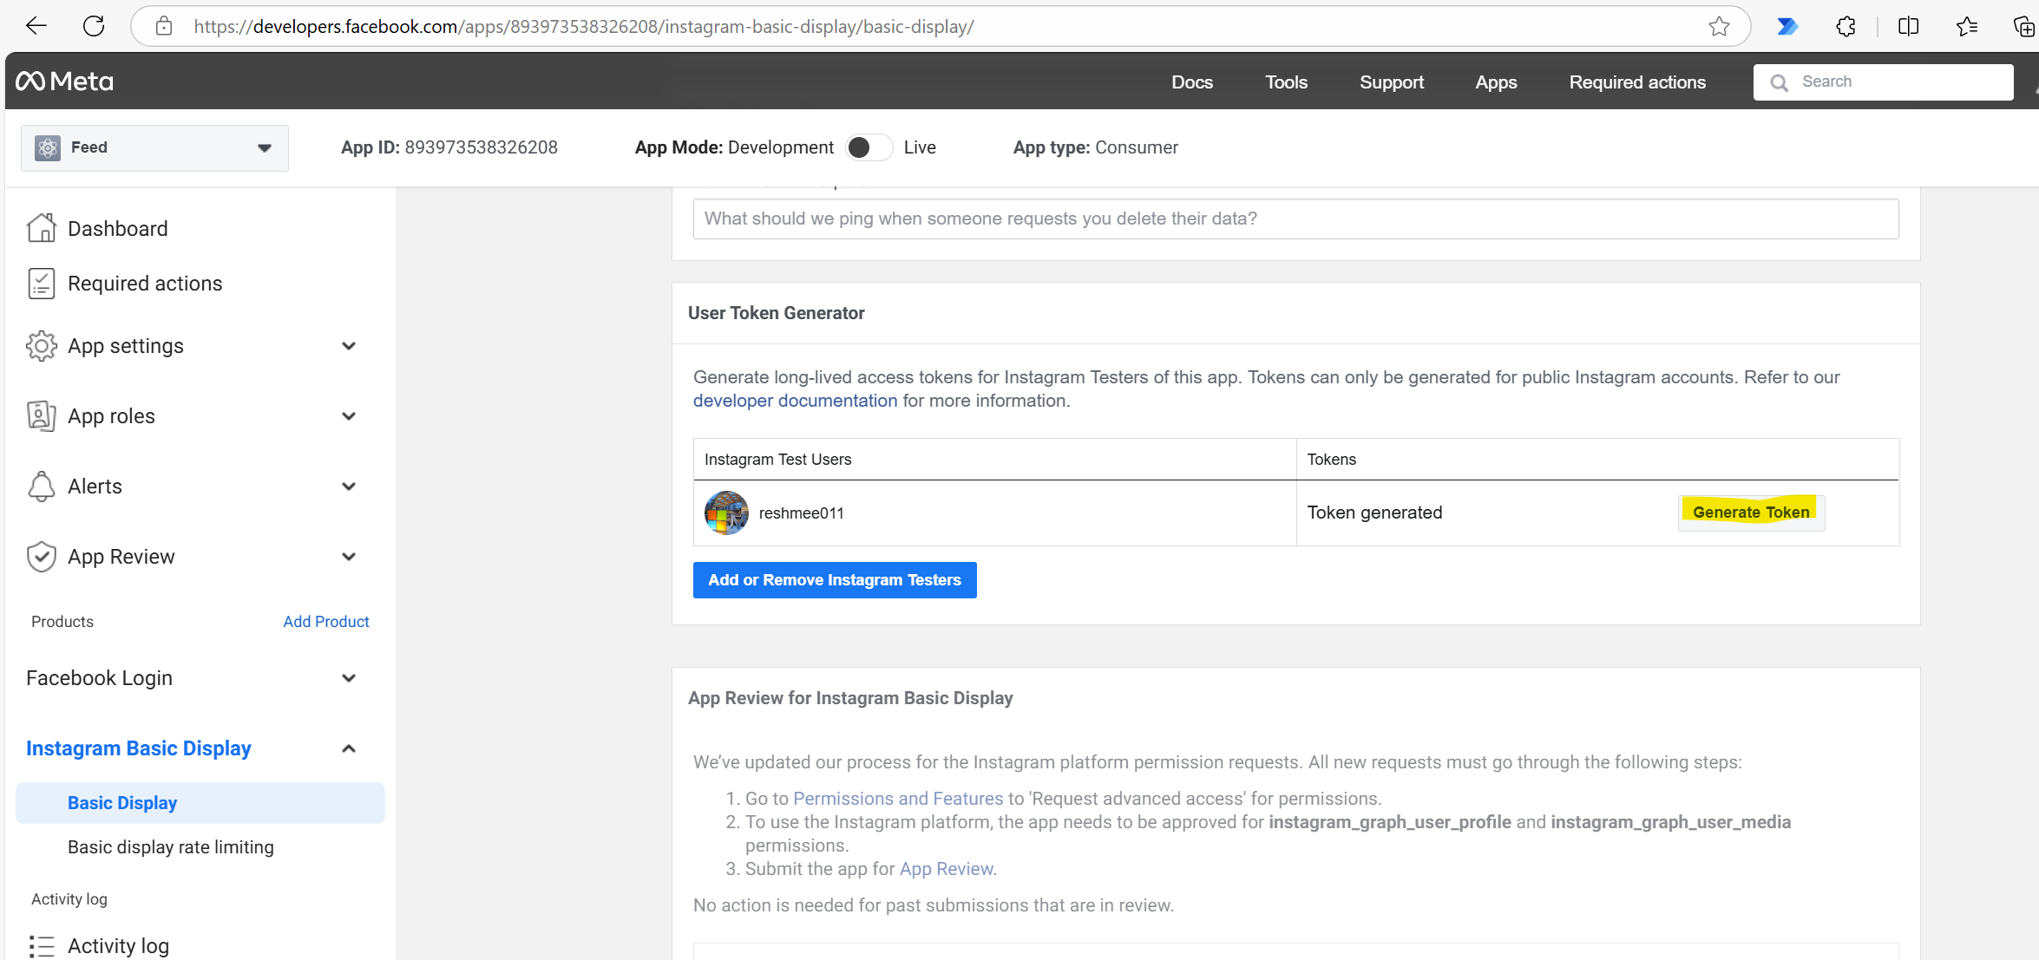
Task: Click the App ID 893973538326208 text
Action: (449, 147)
